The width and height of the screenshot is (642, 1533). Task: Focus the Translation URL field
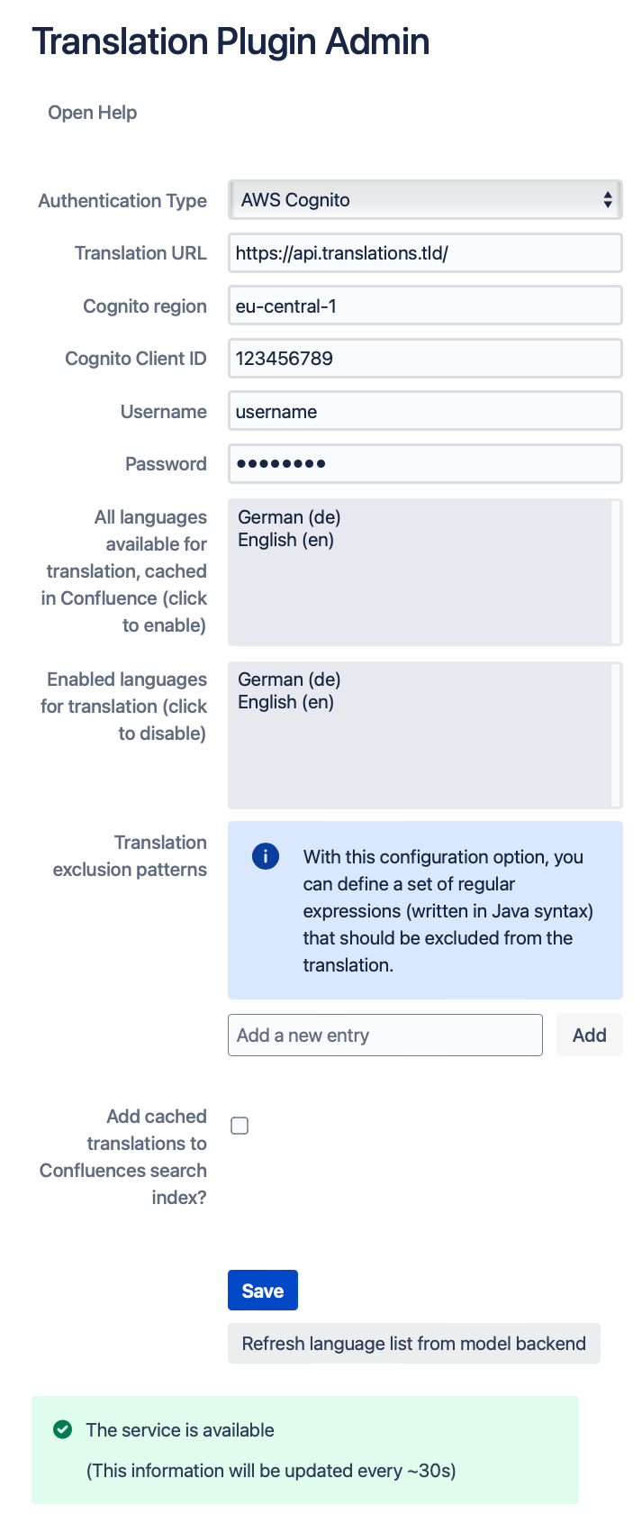tap(425, 253)
